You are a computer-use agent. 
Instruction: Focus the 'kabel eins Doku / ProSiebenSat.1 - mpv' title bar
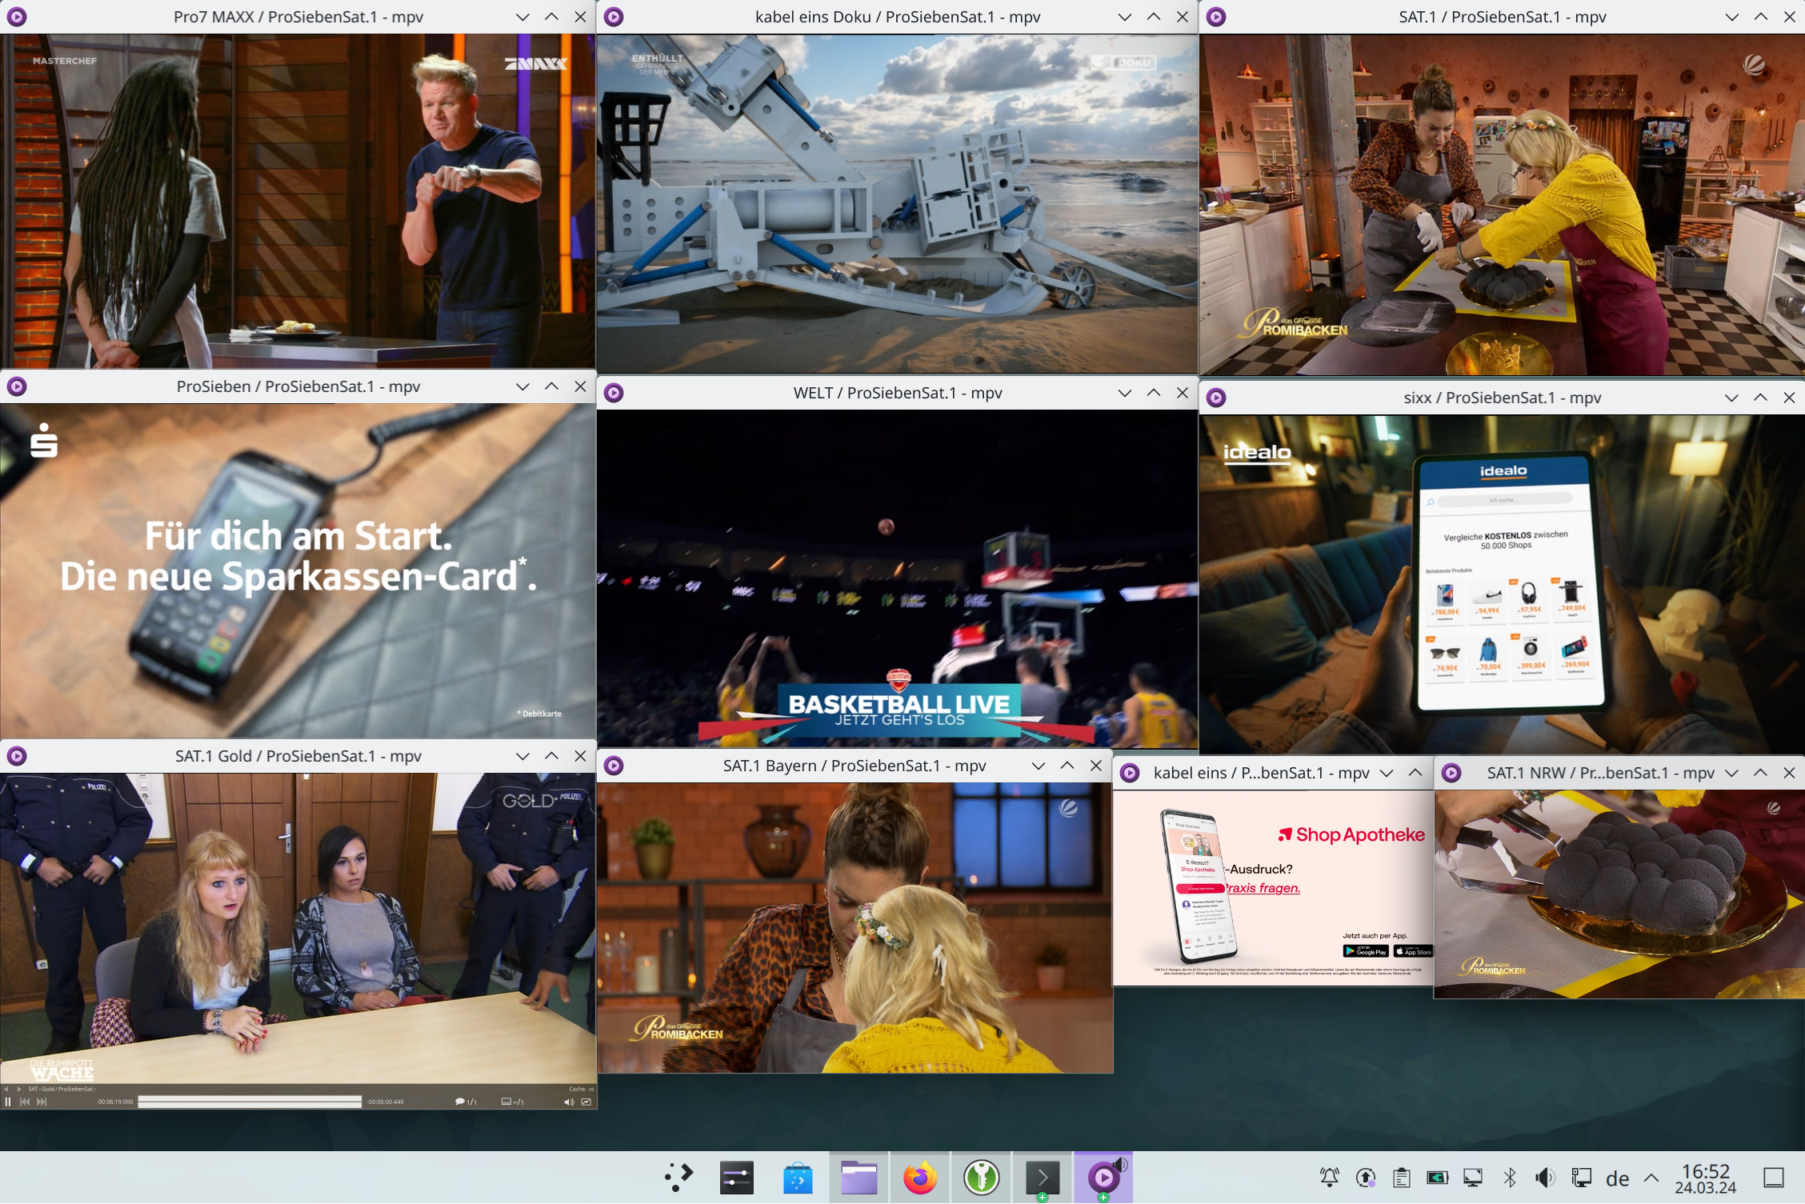(897, 17)
